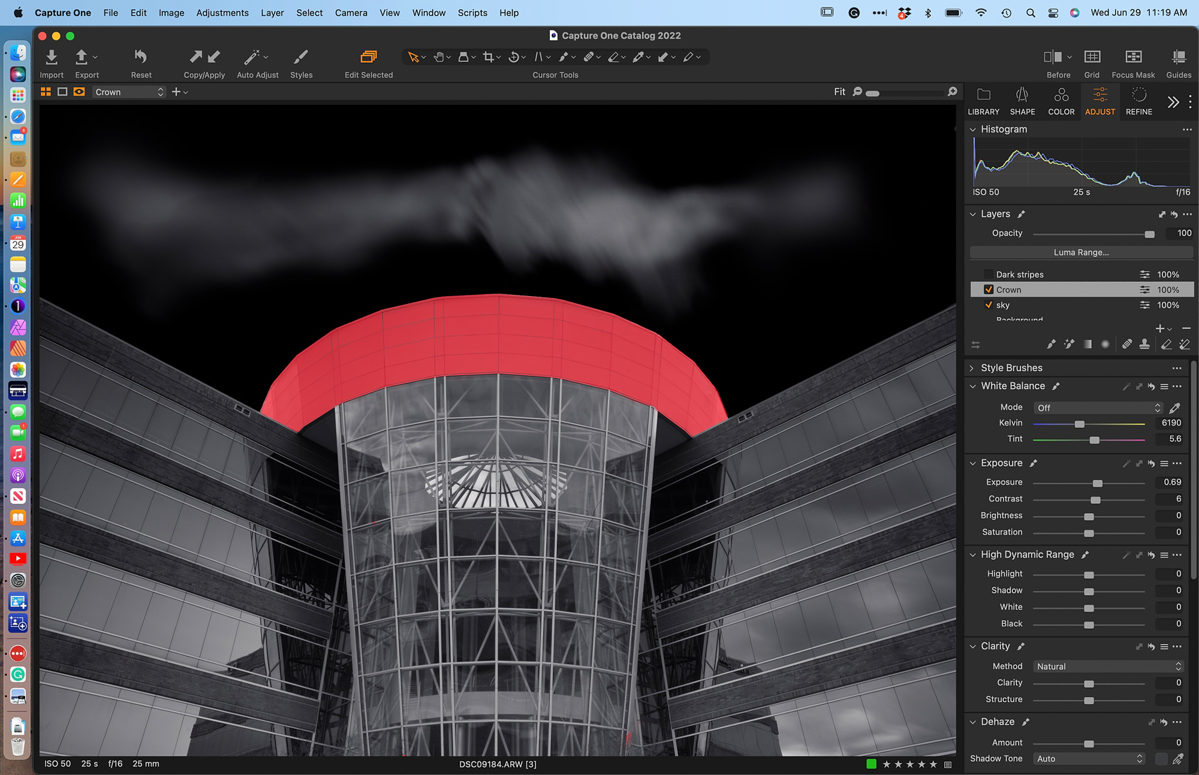1199x775 pixels.
Task: Switch to single image viewer mode icon
Action: pyautogui.click(x=62, y=92)
